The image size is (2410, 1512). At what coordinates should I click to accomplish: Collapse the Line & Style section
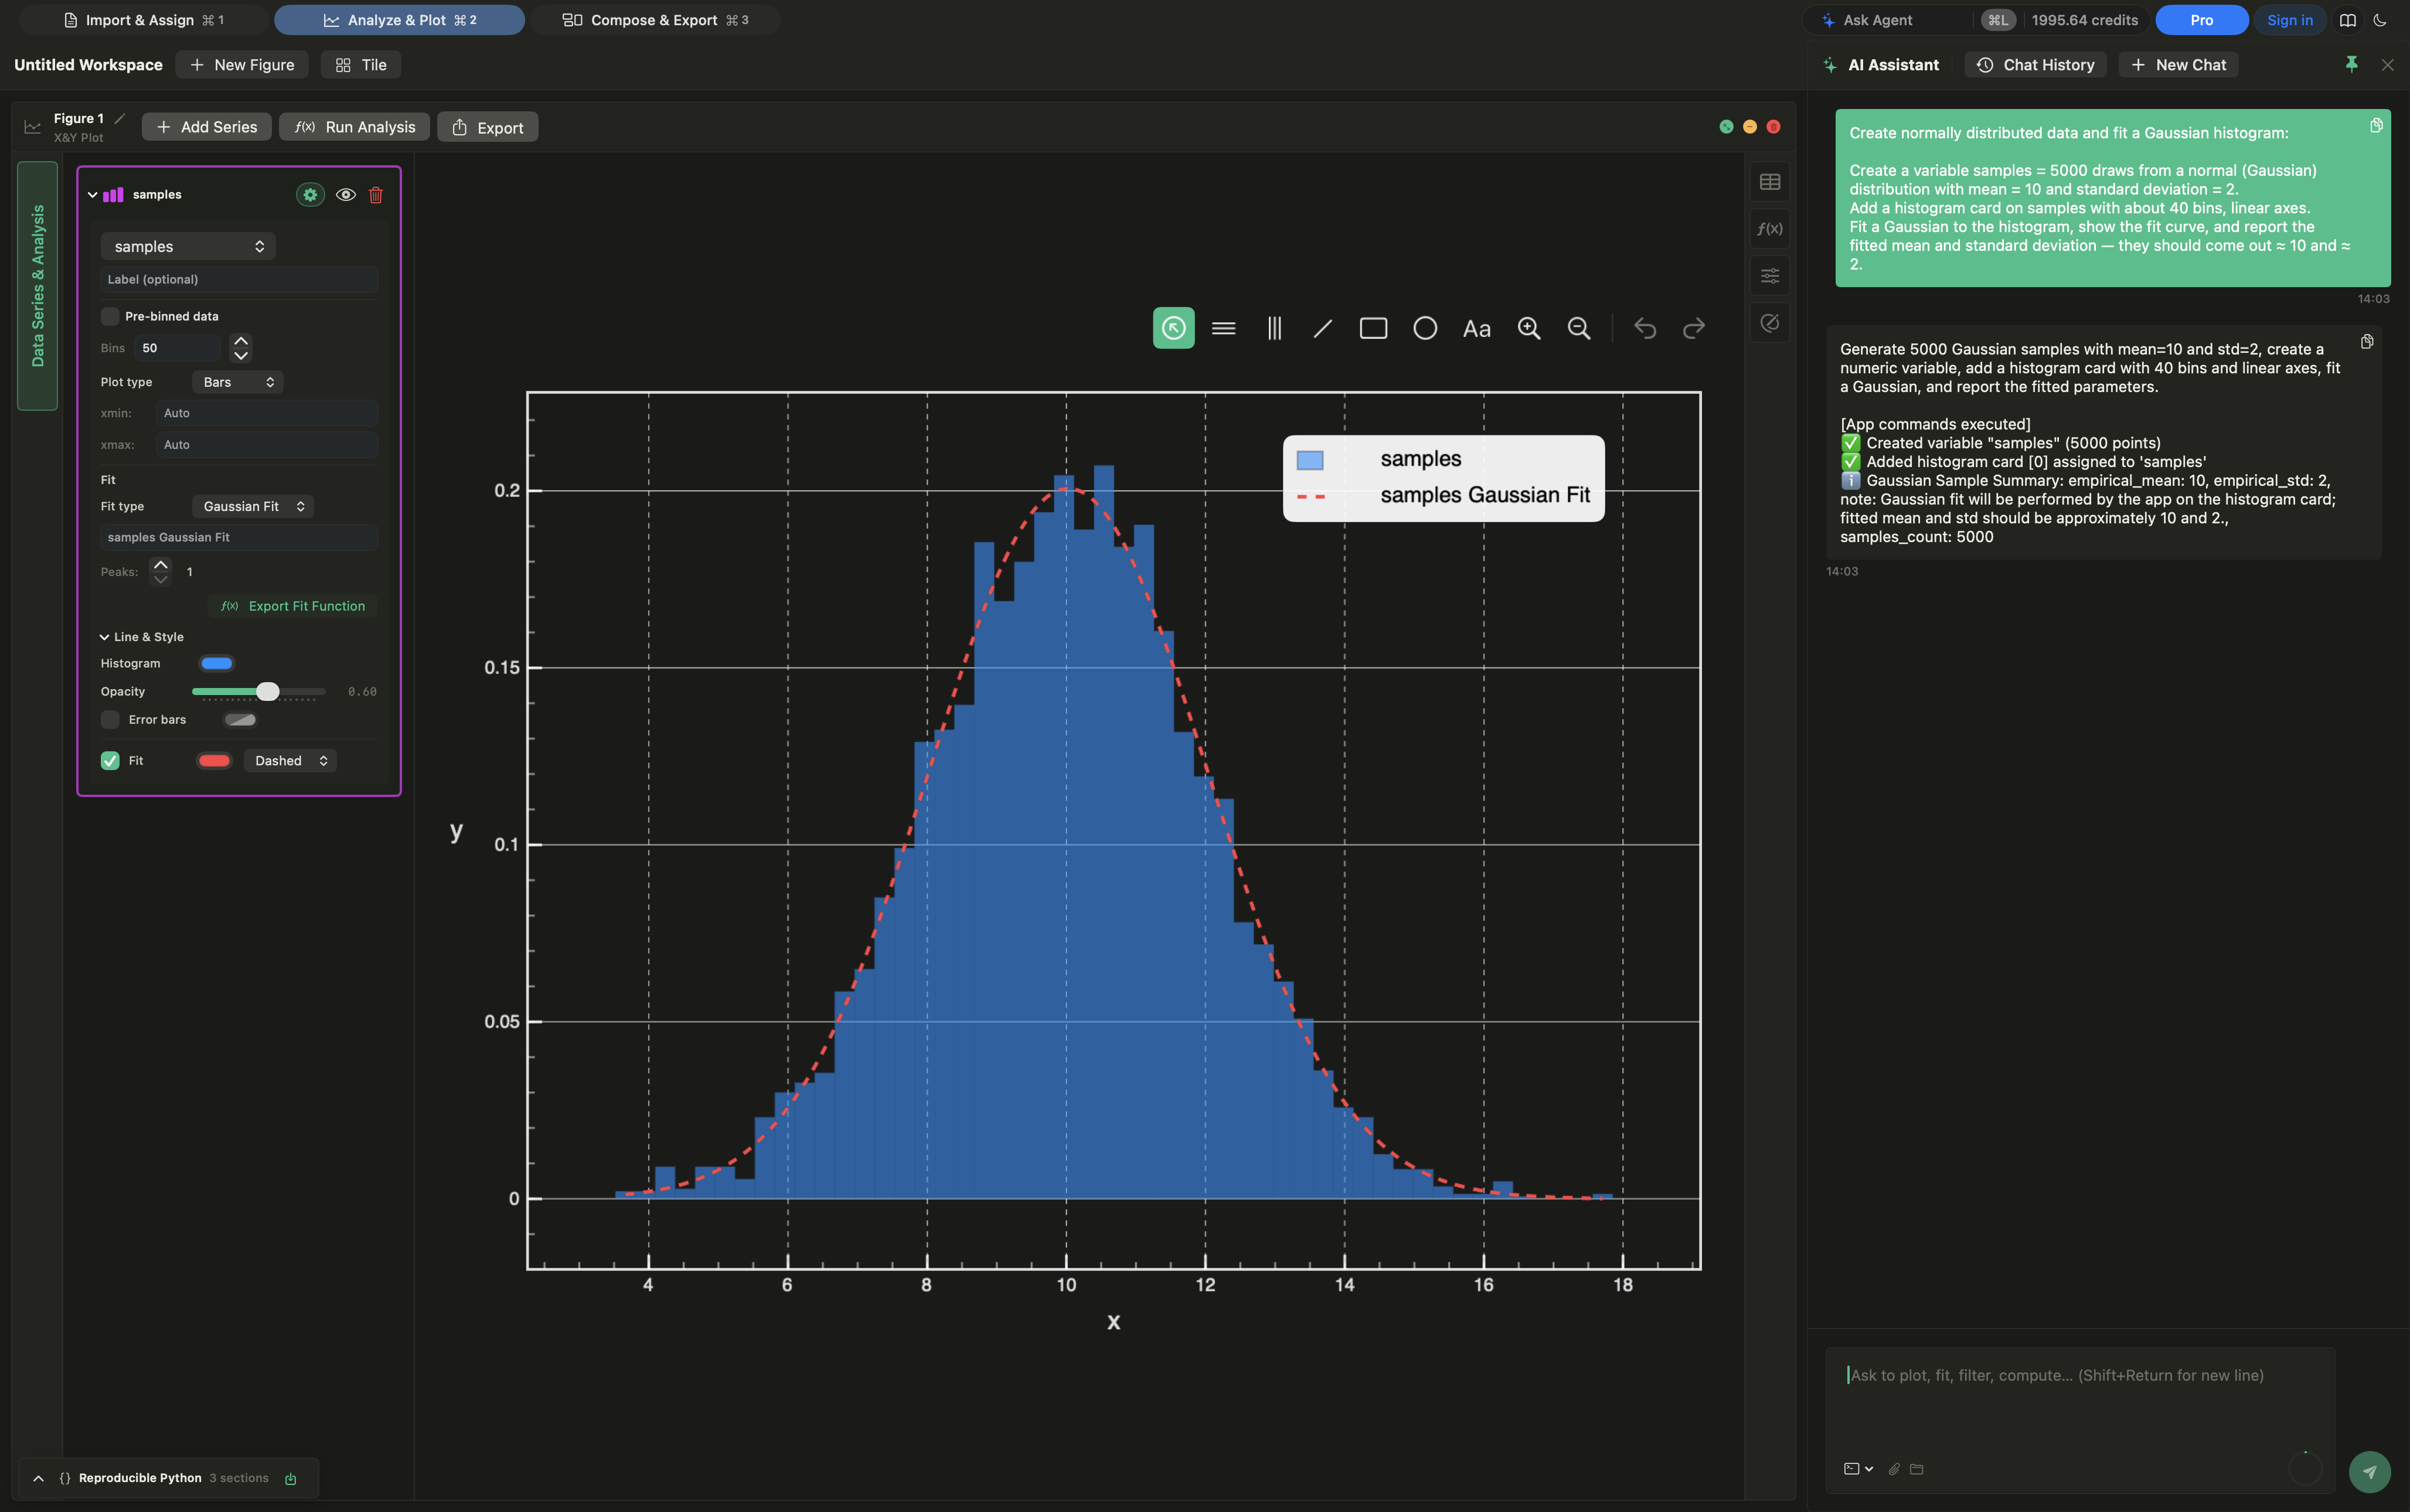coord(104,637)
